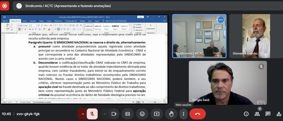Screen dimensions: 283x121
Task: Show the participants list
Action: pos(257,114)
